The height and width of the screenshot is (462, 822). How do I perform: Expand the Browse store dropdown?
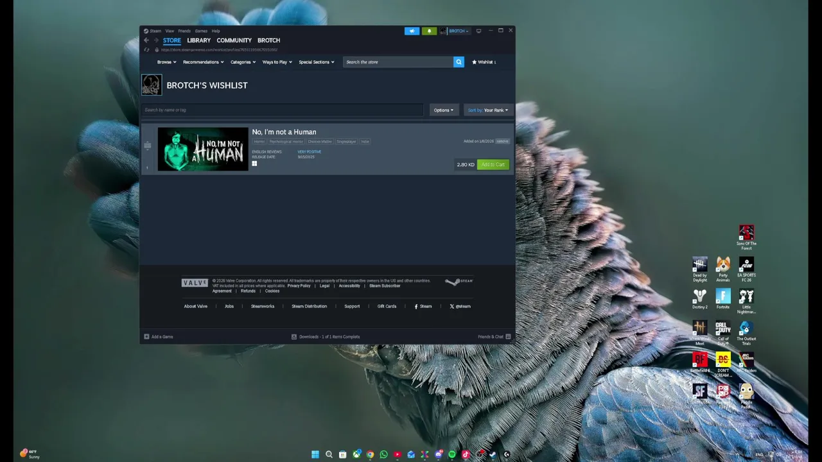pyautogui.click(x=166, y=62)
